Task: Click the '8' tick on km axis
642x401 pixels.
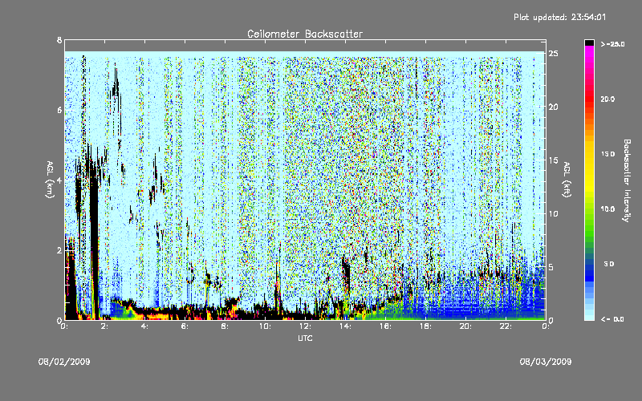Action: 59,40
